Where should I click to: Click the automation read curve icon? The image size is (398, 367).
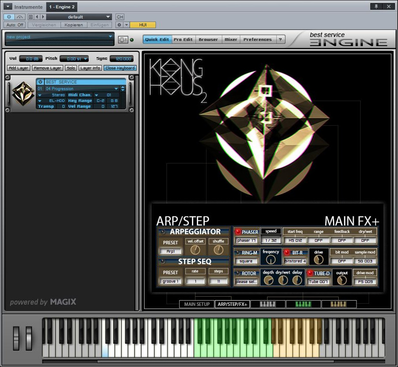[x=20, y=17]
